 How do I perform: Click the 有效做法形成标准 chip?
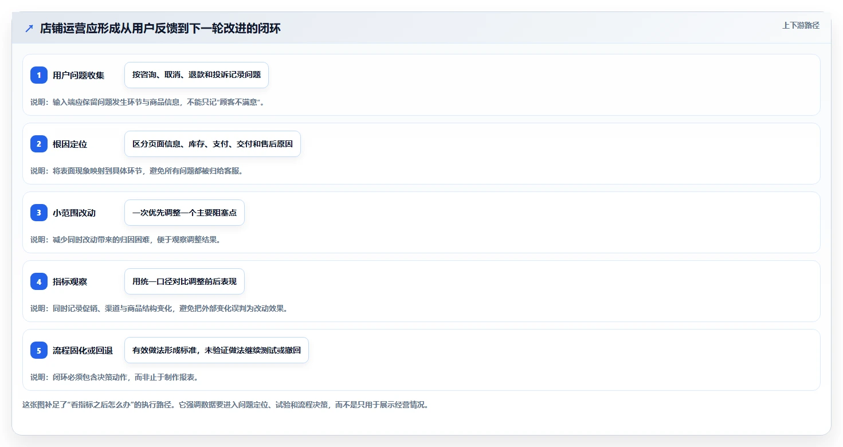point(217,350)
